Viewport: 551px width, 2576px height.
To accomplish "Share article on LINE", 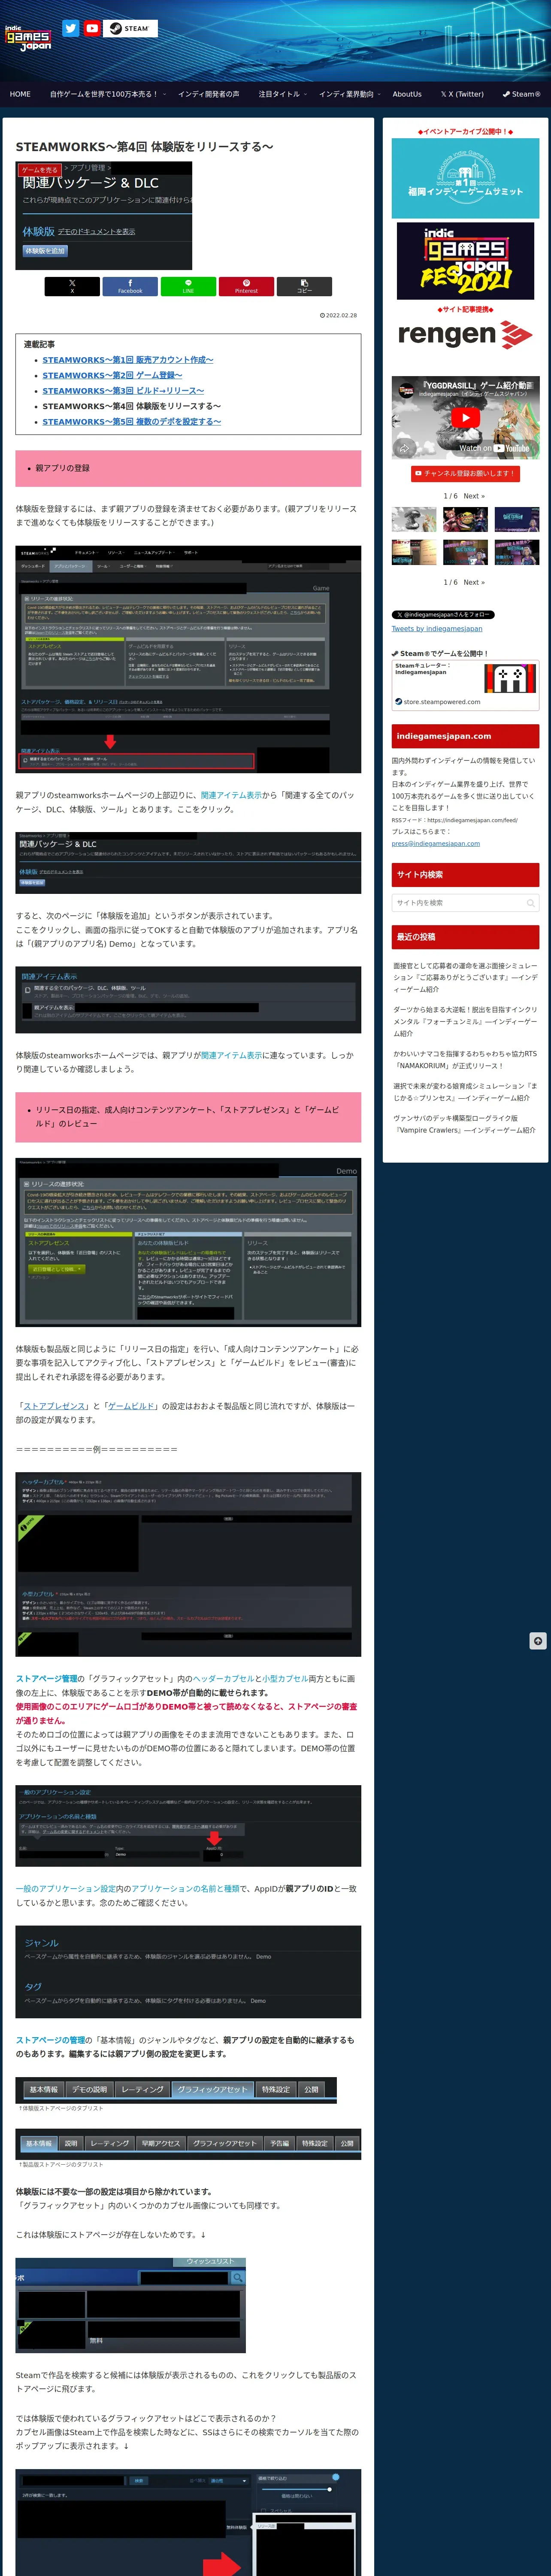I will 188,286.
